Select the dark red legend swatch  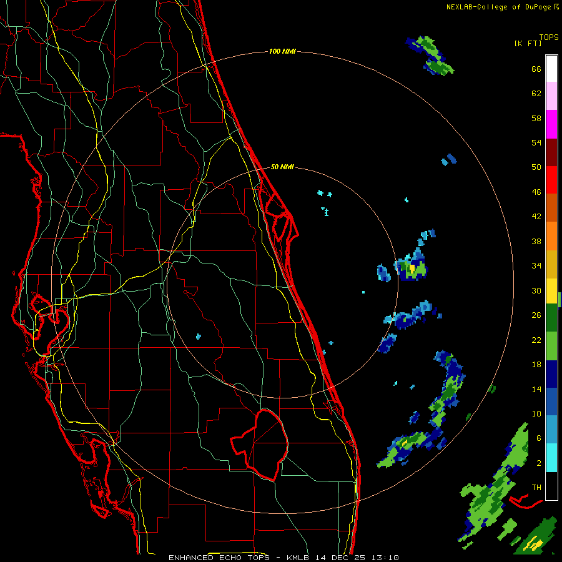(551, 152)
